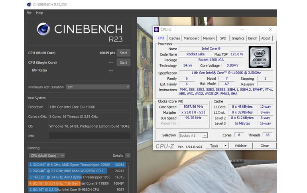Click the Level 3 cache value 16 MBytes
Image resolution: width=307 pixels, height=193 pixels.
[x=242, y=124]
